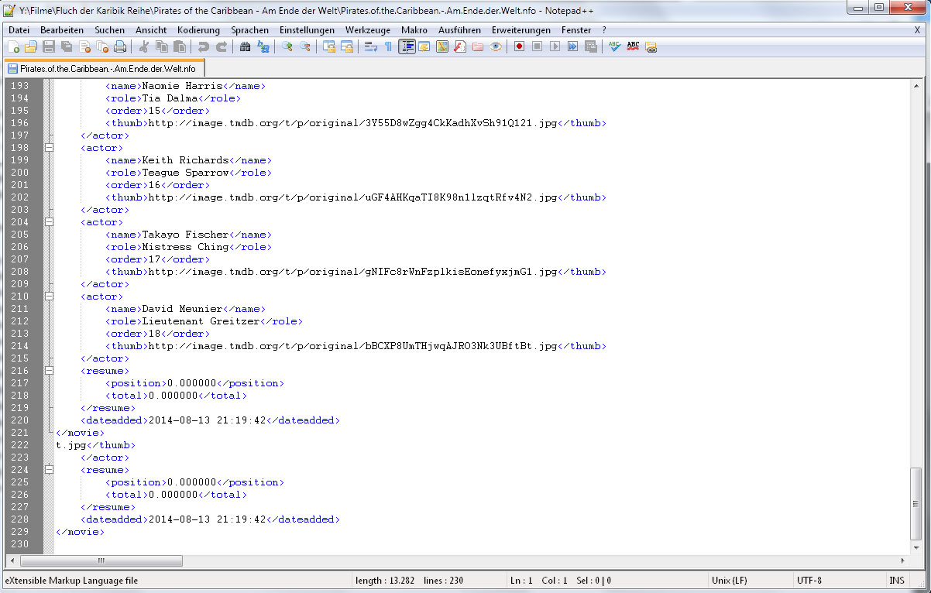Toggle INS insert mode in status bar
931x593 pixels.
[x=897, y=580]
